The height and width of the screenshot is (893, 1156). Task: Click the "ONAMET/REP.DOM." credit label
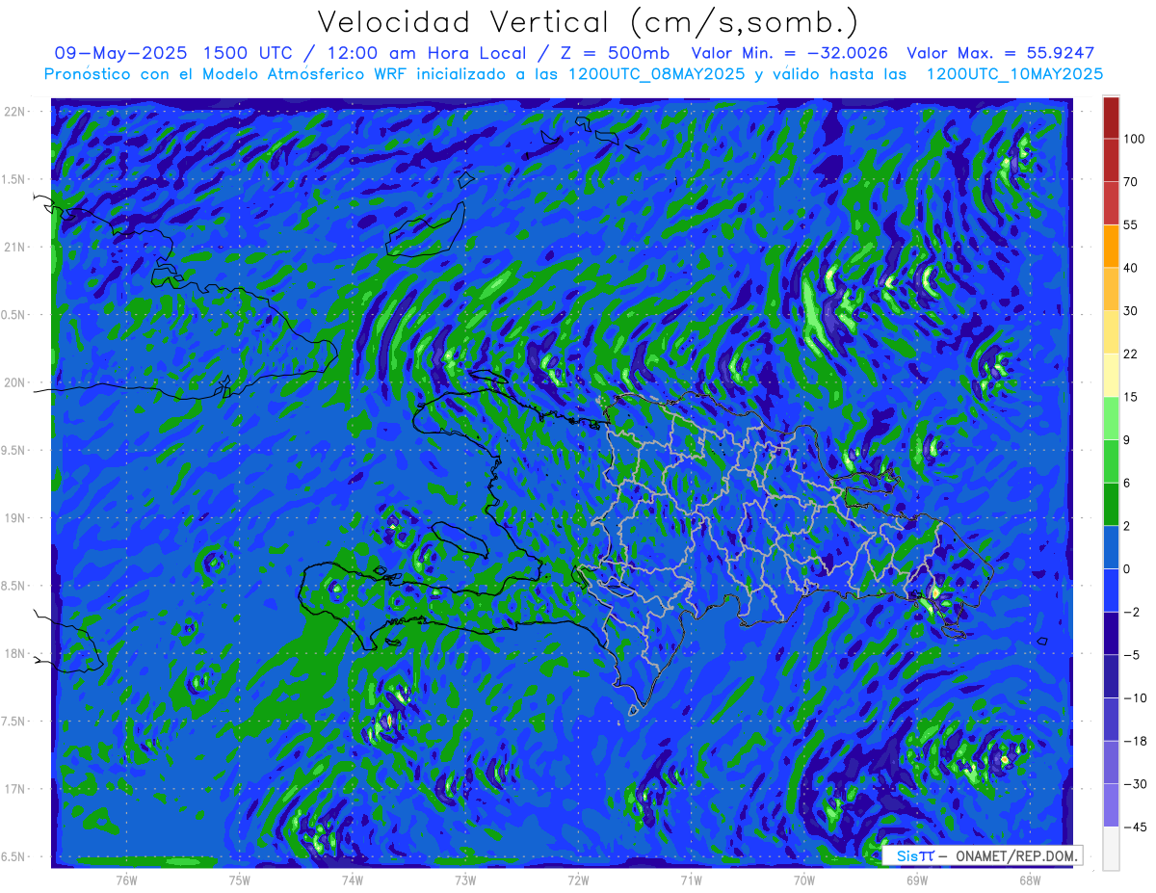pyautogui.click(x=1016, y=855)
